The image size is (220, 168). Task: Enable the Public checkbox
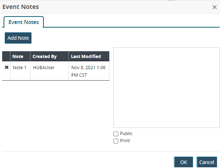(x=116, y=134)
